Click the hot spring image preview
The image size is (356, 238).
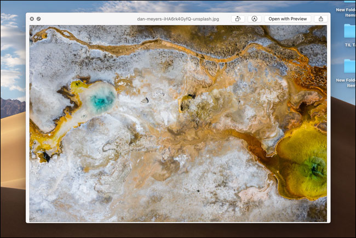tap(178, 123)
